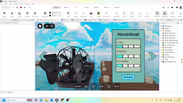Select the Select tool in the ribbon
The height and width of the screenshot is (103, 183).
point(4,15)
